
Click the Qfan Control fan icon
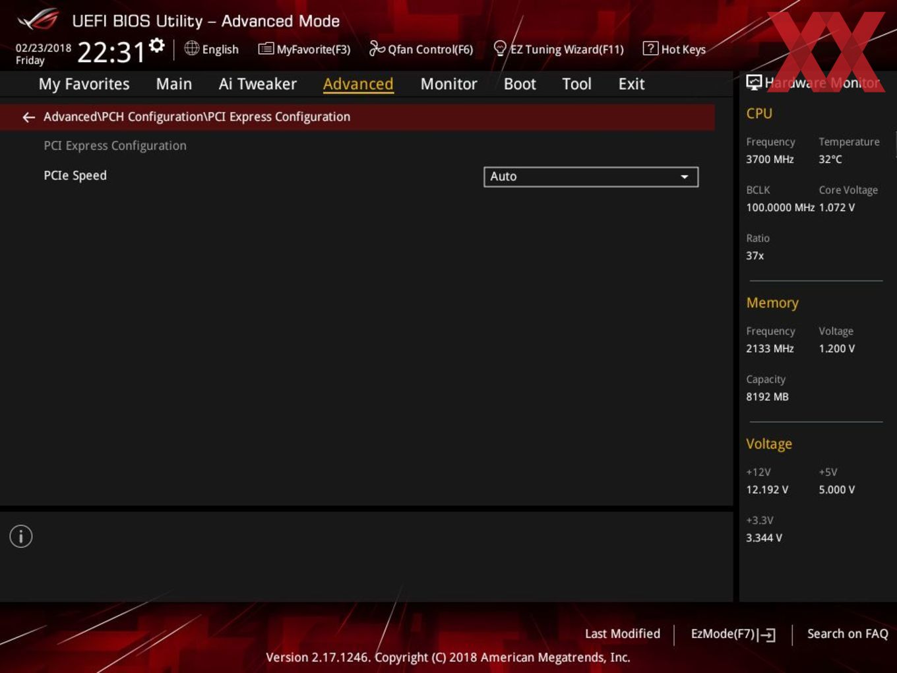tap(377, 48)
